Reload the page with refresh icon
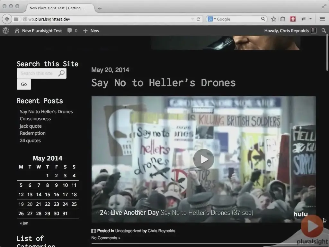The height and width of the screenshot is (247, 329). [x=198, y=19]
